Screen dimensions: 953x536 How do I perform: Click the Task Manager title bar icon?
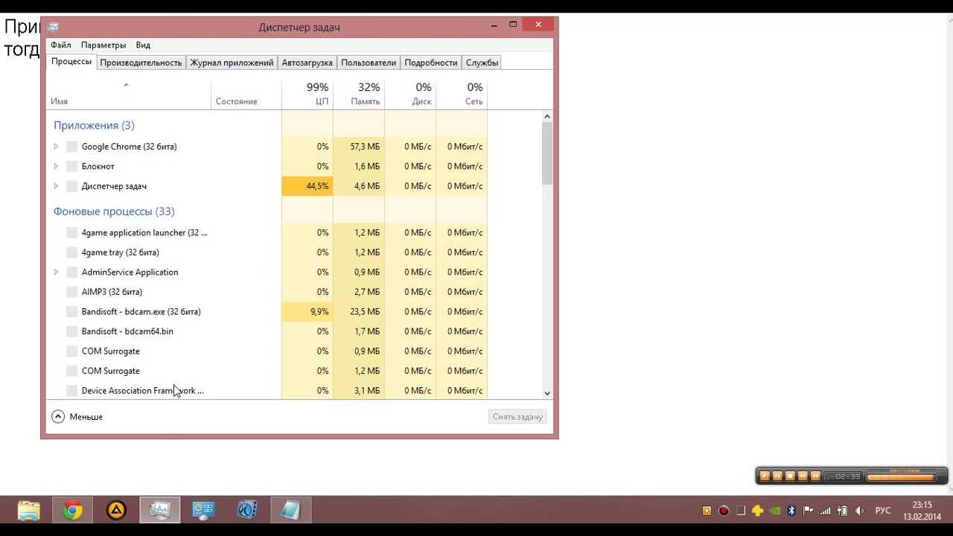tap(53, 27)
